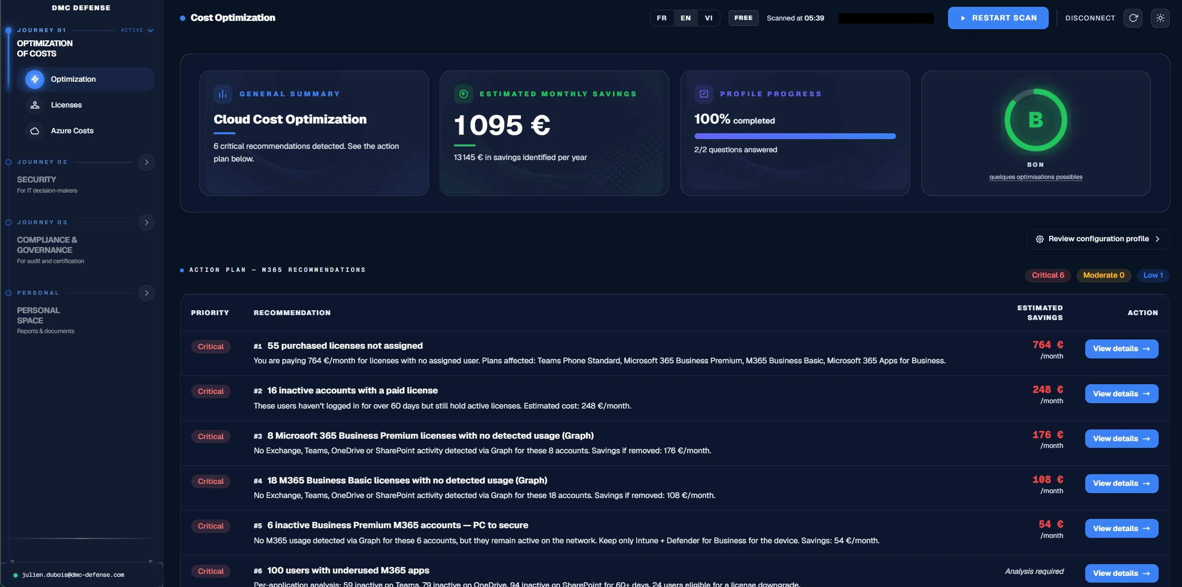Click the Critical badge on recommendation #2
The image size is (1182, 587).
click(211, 391)
